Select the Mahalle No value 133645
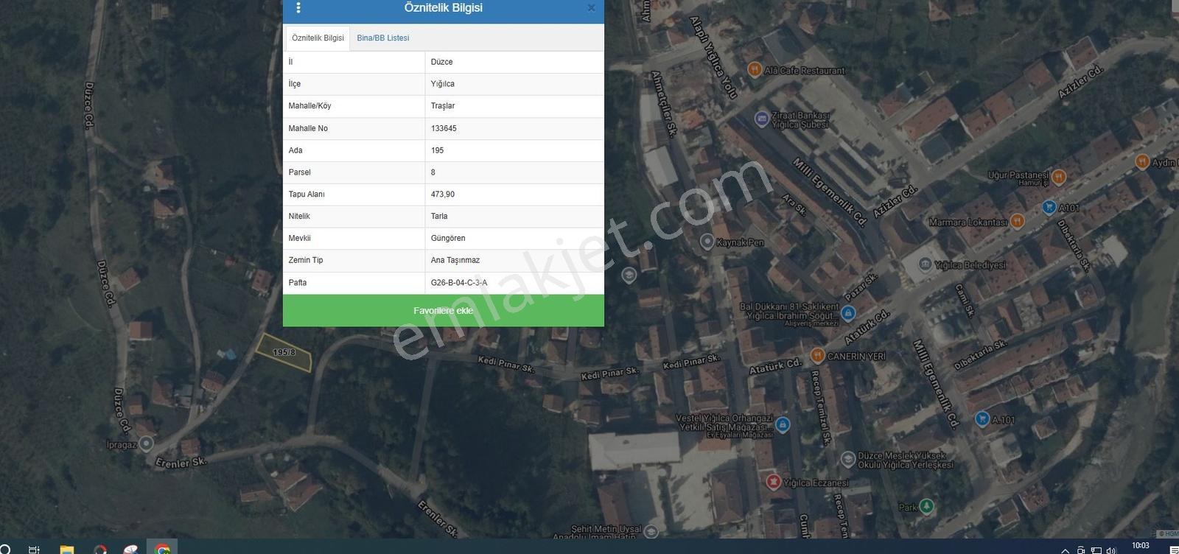Viewport: 1179px width, 554px height. click(444, 128)
